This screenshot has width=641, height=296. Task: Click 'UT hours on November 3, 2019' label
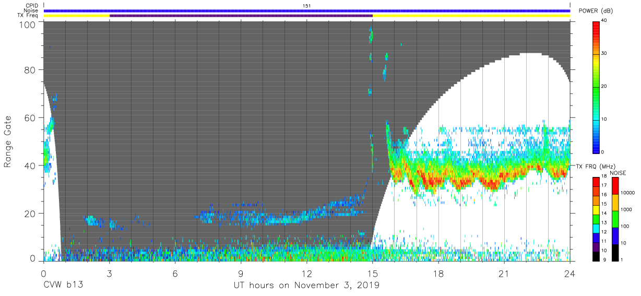pyautogui.click(x=307, y=286)
